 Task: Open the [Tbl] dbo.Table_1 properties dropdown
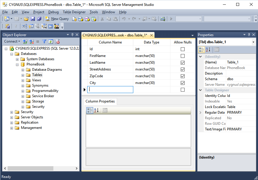pos(253,42)
